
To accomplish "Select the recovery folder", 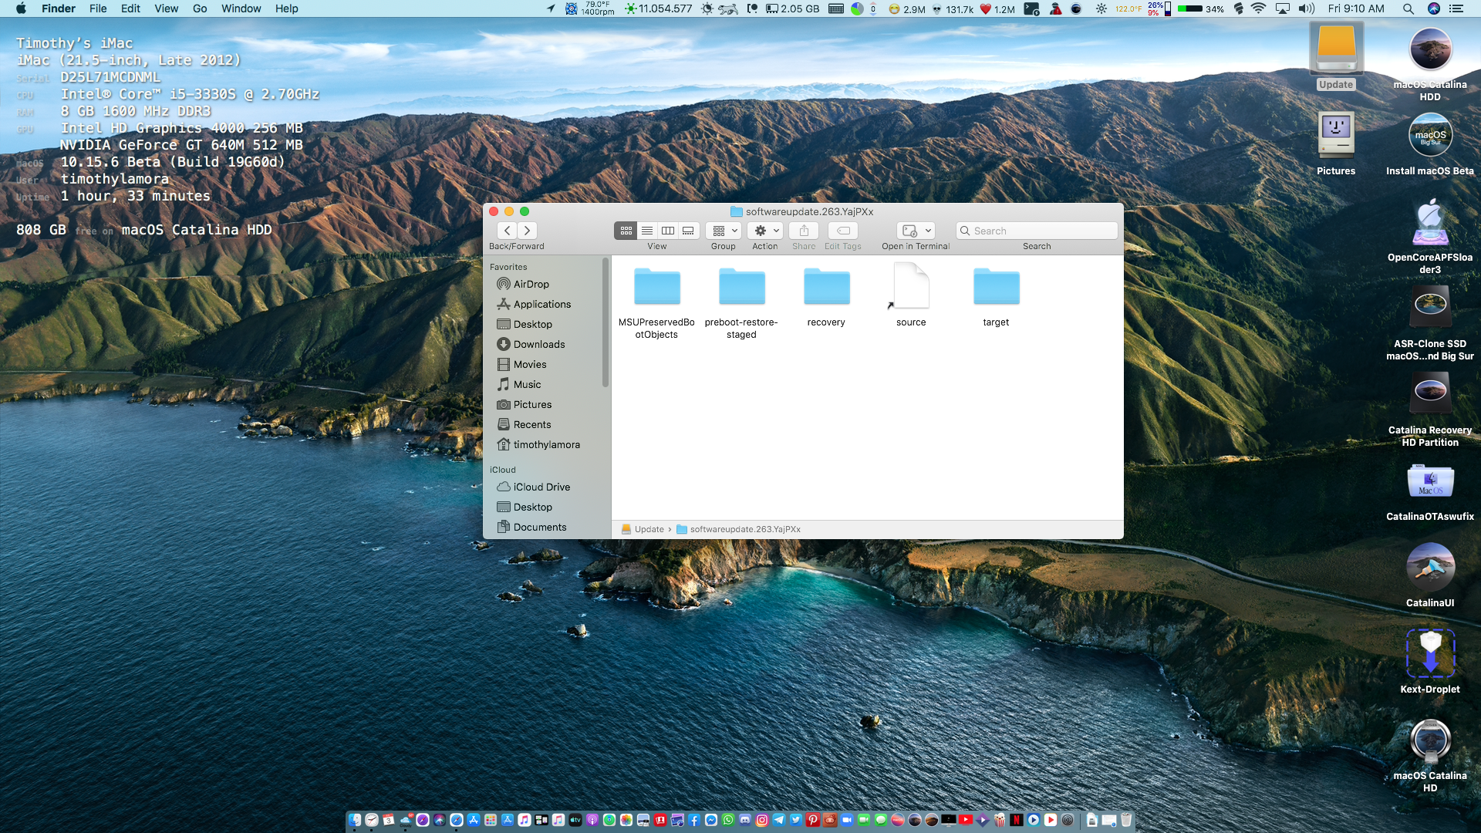I will click(x=826, y=288).
